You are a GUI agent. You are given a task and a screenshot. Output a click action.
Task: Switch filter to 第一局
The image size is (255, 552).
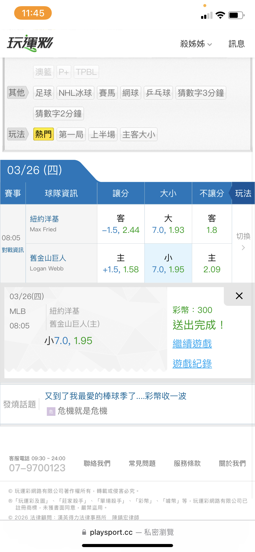click(71, 134)
